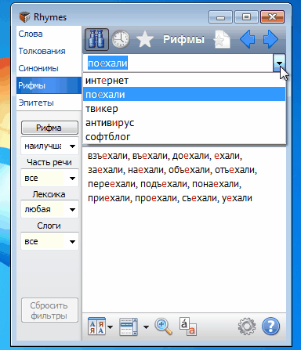Click the rhyme word проехали

click(156, 198)
